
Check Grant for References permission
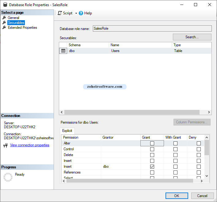click(152, 172)
